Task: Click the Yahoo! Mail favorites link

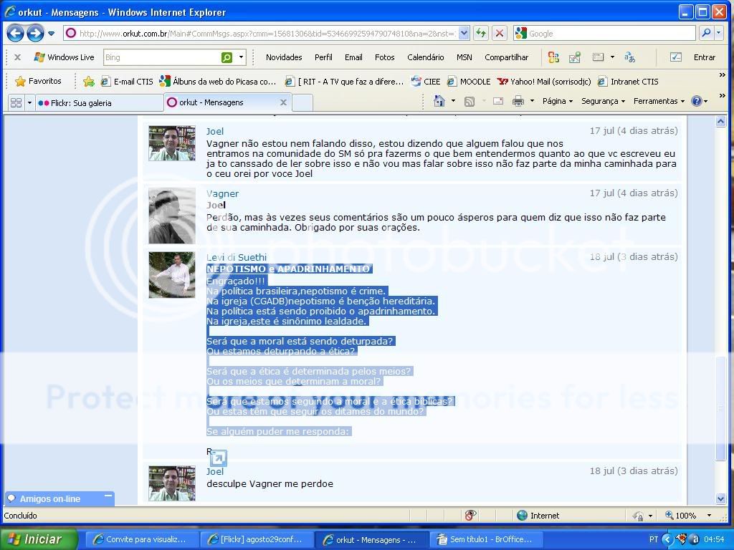Action: 545,81
